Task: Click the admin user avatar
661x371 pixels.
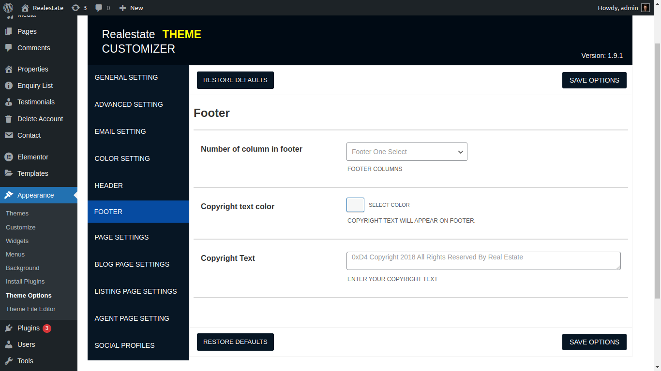Action: (646, 8)
